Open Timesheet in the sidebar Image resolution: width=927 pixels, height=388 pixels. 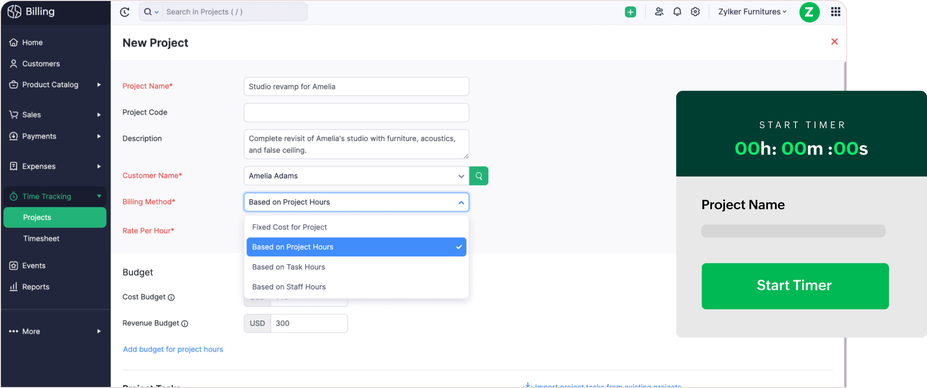click(x=41, y=239)
